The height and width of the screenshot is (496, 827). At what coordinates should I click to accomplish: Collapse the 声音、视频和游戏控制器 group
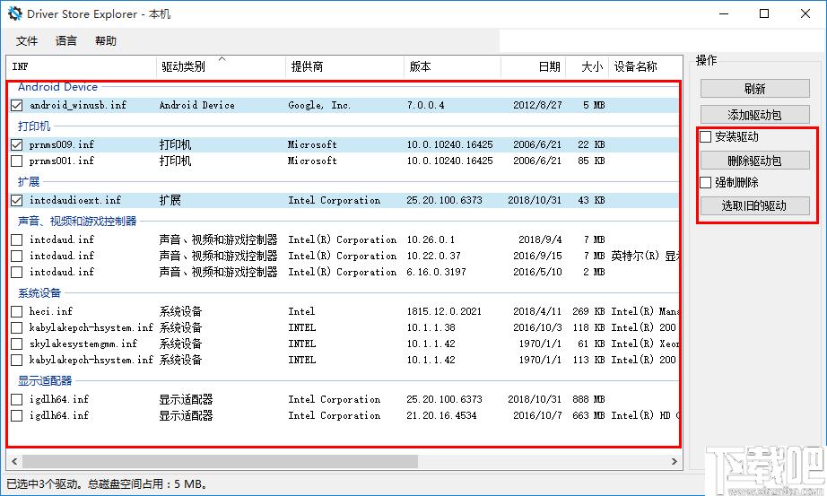77,221
